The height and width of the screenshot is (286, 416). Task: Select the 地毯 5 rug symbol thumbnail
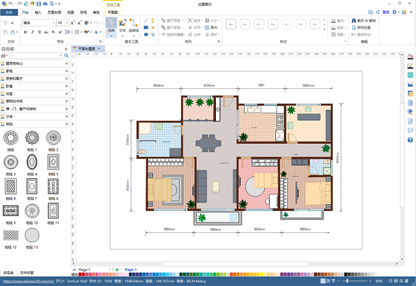click(x=54, y=162)
